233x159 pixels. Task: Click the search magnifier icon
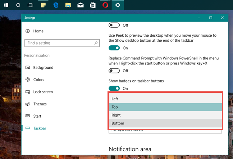point(96,43)
